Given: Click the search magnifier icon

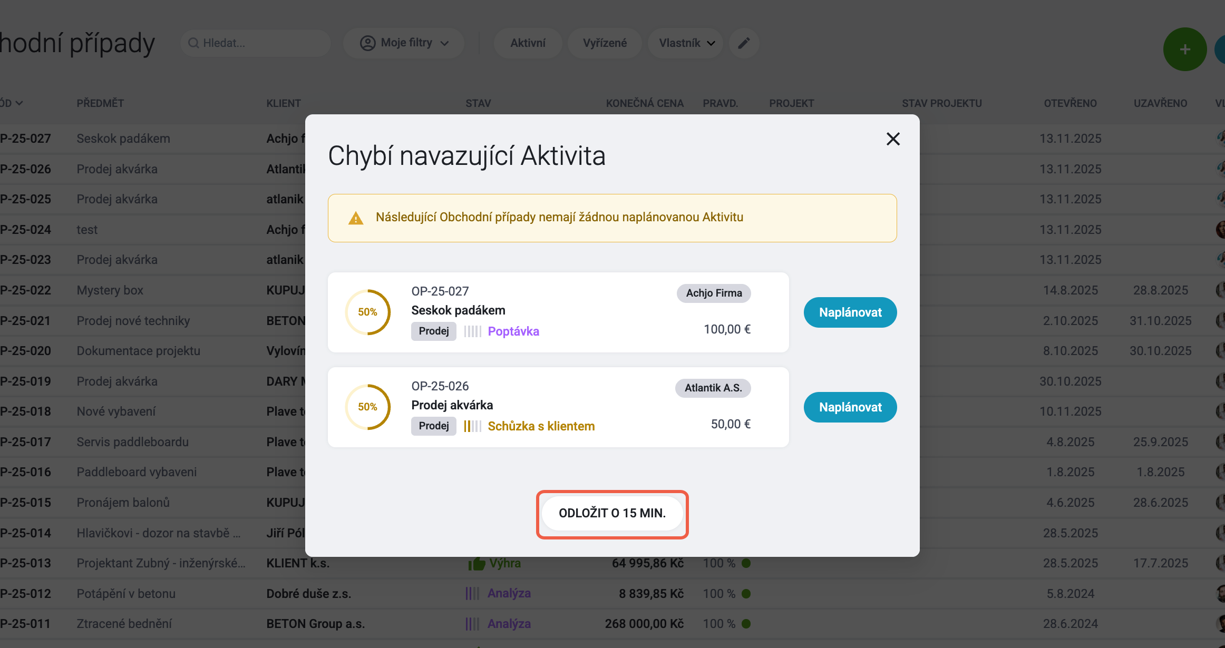Looking at the screenshot, I should coord(193,43).
